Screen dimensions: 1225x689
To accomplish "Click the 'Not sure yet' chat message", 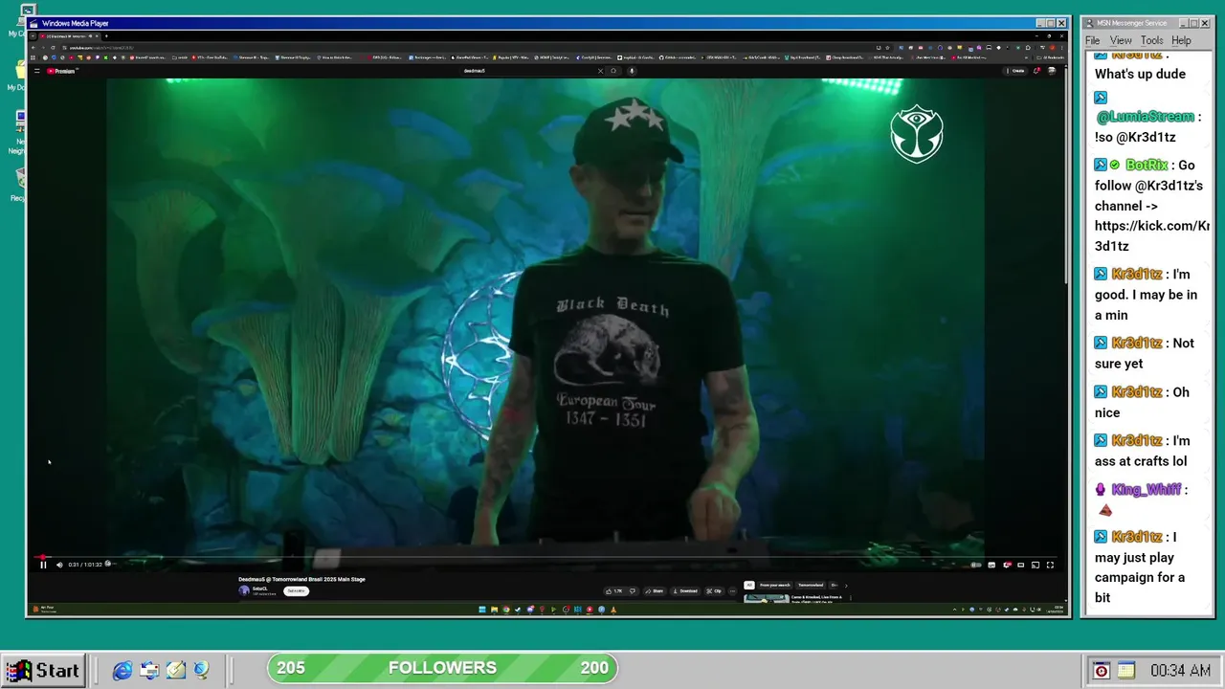I will [x=1145, y=353].
